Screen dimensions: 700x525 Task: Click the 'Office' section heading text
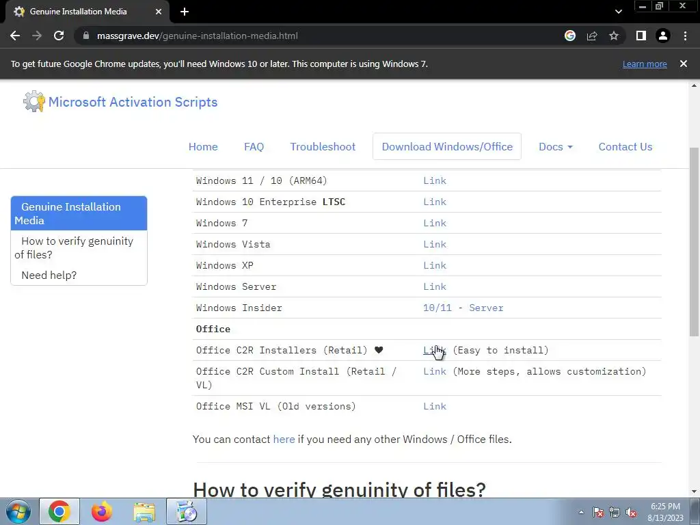[213, 329]
